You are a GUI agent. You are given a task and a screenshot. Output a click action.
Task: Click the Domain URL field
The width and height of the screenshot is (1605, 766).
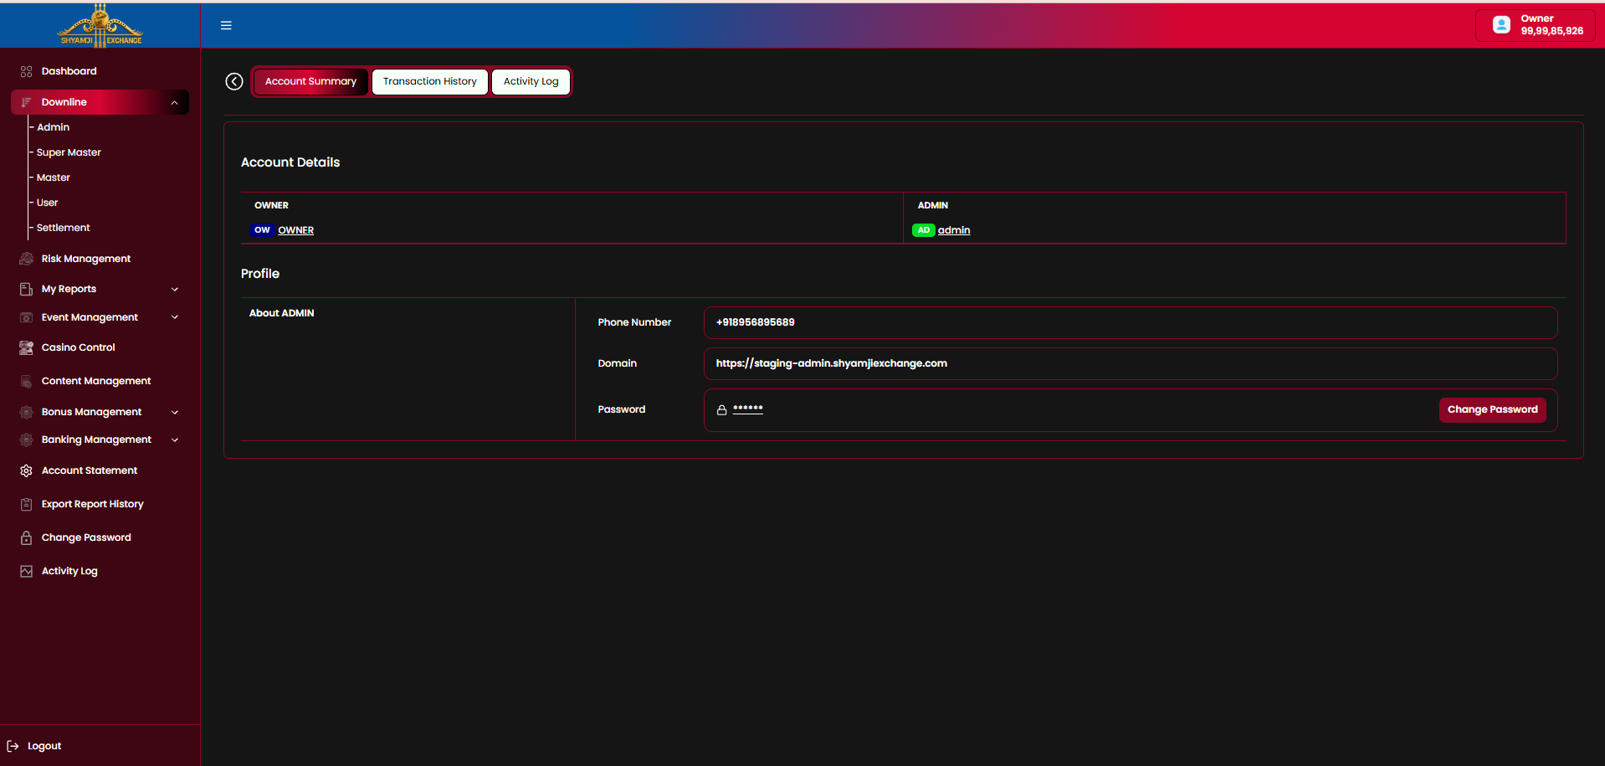pyautogui.click(x=1131, y=363)
